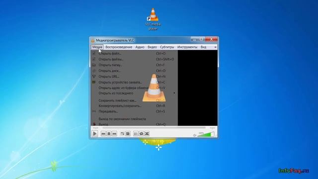The height and width of the screenshot is (179, 318).
Task: Open the Инструменты menu
Action: coord(187,47)
